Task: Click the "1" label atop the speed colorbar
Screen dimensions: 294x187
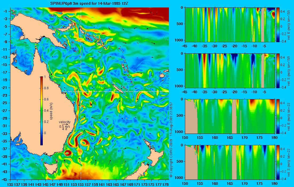Action: (x=45, y=77)
